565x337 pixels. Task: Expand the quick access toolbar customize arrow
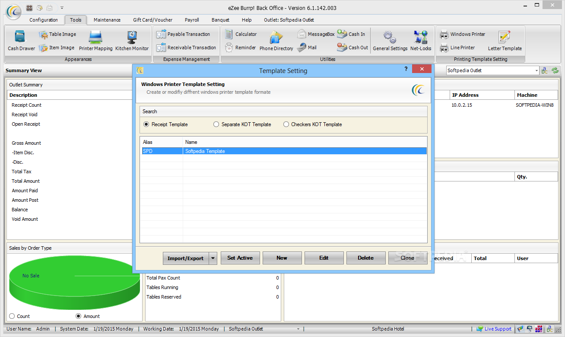point(62,8)
